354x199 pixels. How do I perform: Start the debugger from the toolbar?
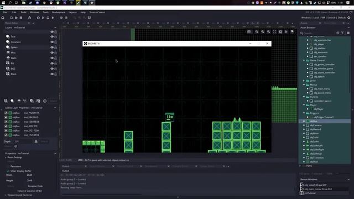(x=38, y=18)
